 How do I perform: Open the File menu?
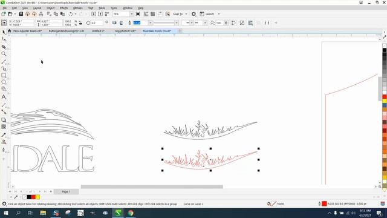tap(5, 8)
